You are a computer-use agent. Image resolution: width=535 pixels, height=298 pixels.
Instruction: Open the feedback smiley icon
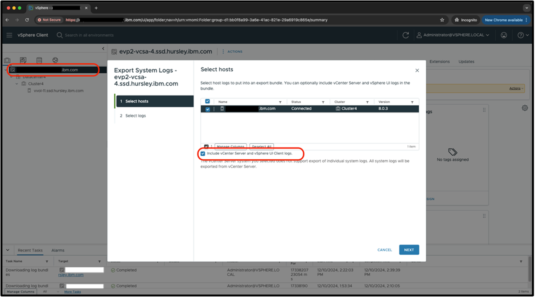pos(504,35)
